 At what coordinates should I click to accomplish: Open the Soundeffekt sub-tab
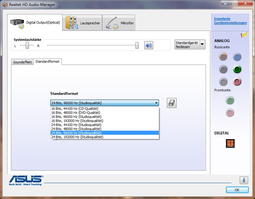22,62
